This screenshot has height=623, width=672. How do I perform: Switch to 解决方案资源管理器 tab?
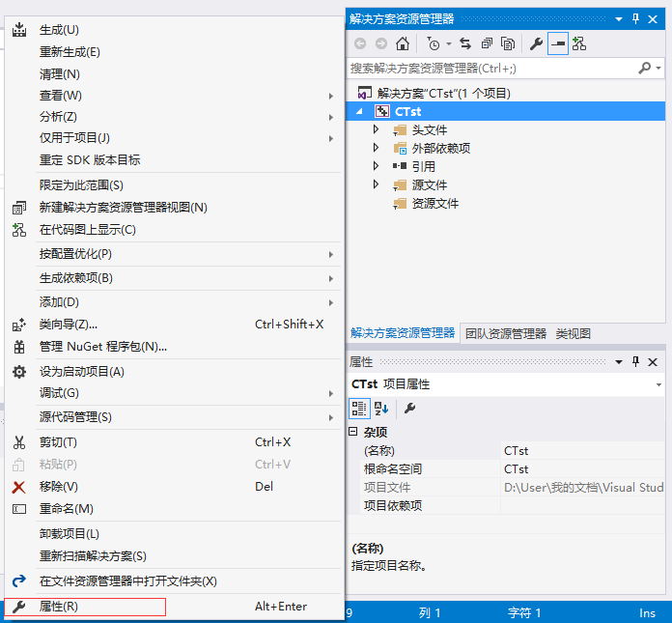pos(403,333)
